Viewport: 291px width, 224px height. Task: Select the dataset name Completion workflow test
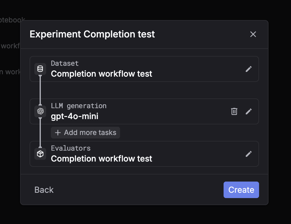coord(101,74)
